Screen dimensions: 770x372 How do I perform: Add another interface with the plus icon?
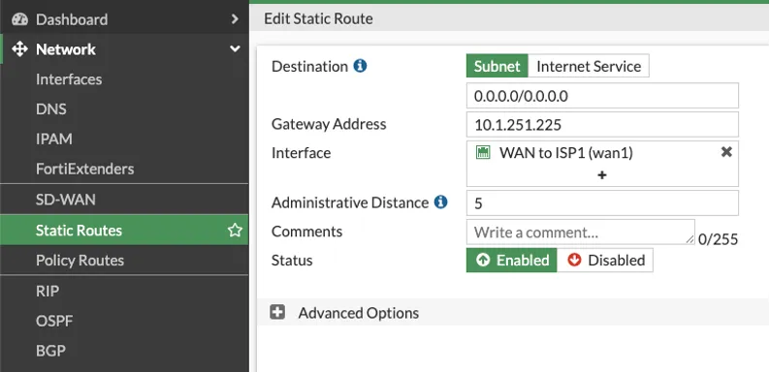602,175
